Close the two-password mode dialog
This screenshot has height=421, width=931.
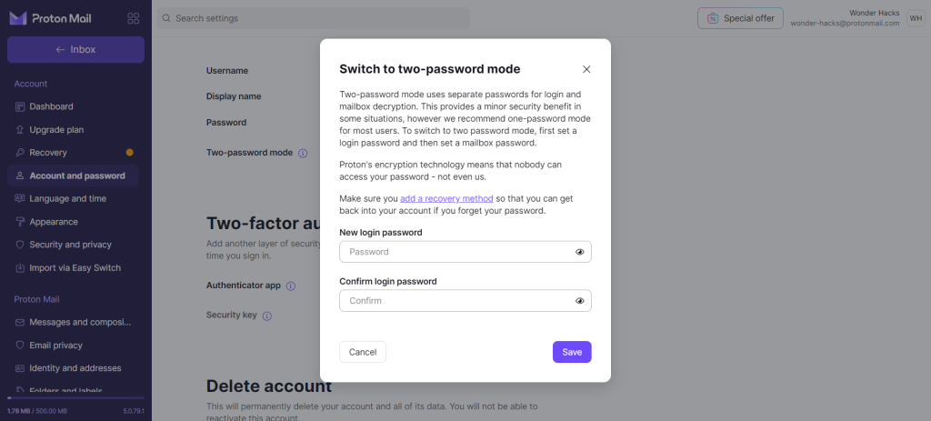pos(586,69)
